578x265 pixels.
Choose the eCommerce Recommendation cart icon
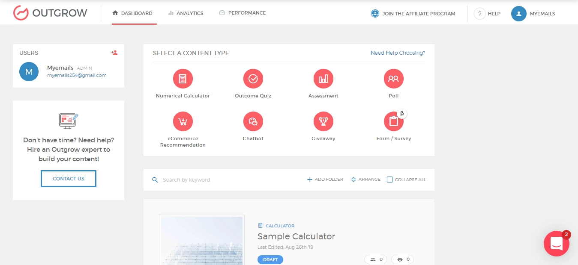pos(183,121)
